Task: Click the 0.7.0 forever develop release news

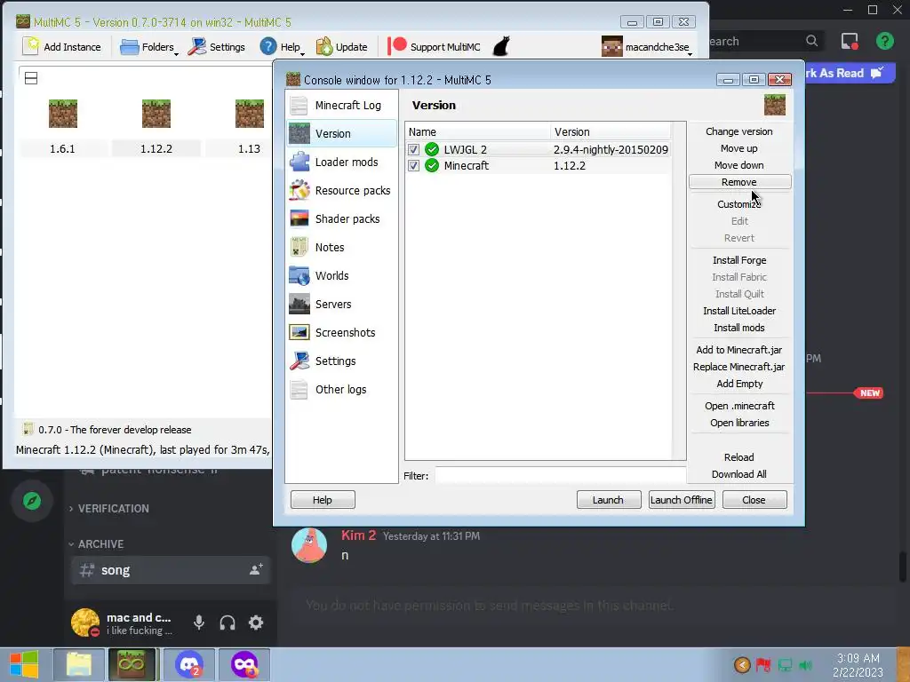Action: point(108,430)
